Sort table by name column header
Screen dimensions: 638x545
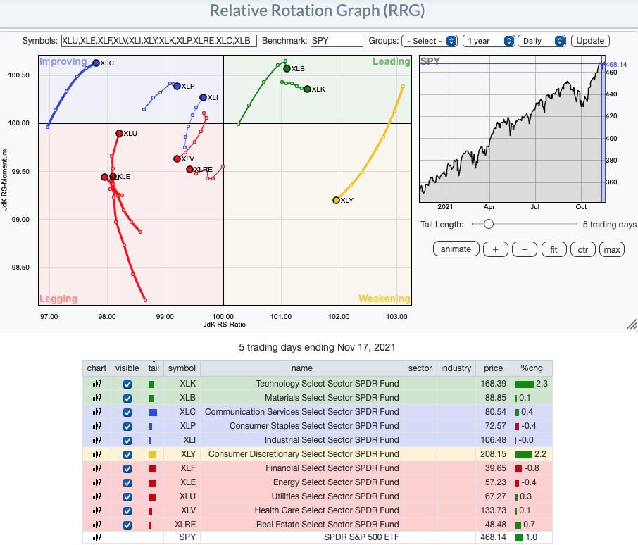[x=302, y=368]
